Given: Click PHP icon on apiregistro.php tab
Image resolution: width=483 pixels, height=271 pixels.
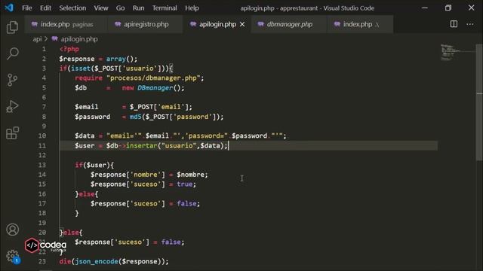Looking at the screenshot, I should click(x=118, y=24).
